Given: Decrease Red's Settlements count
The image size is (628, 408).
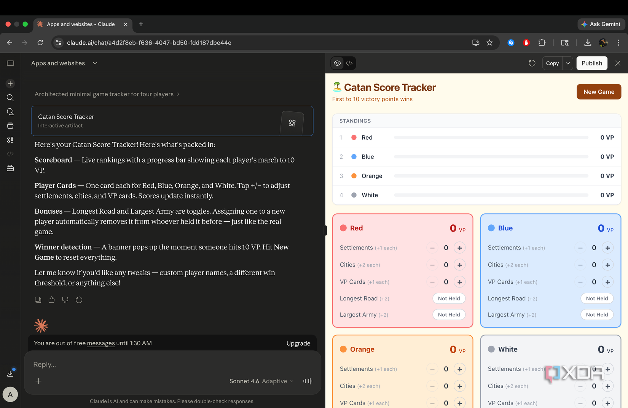Looking at the screenshot, I should (432, 248).
